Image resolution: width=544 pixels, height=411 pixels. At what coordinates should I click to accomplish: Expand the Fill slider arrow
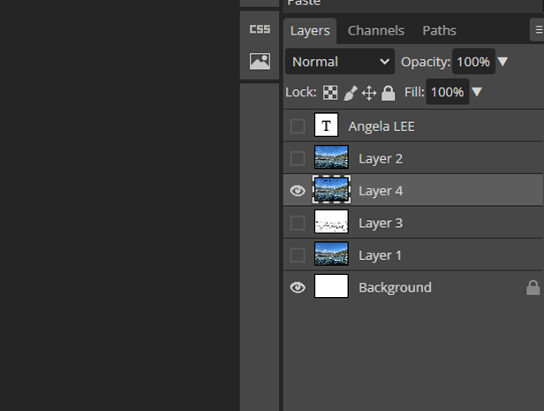[x=477, y=92]
